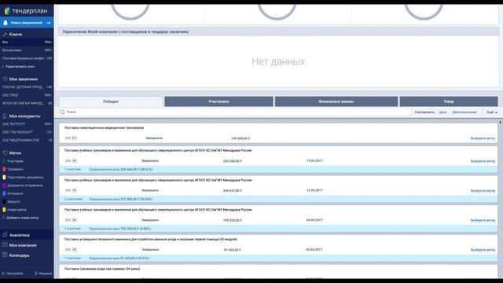Click the Календарь calendar icon
503x283 pixels.
(5, 255)
